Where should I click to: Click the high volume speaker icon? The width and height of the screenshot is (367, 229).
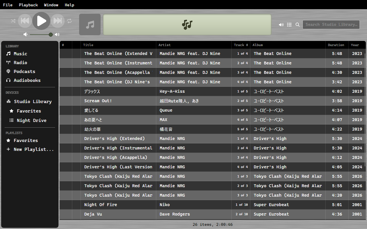[57, 34]
